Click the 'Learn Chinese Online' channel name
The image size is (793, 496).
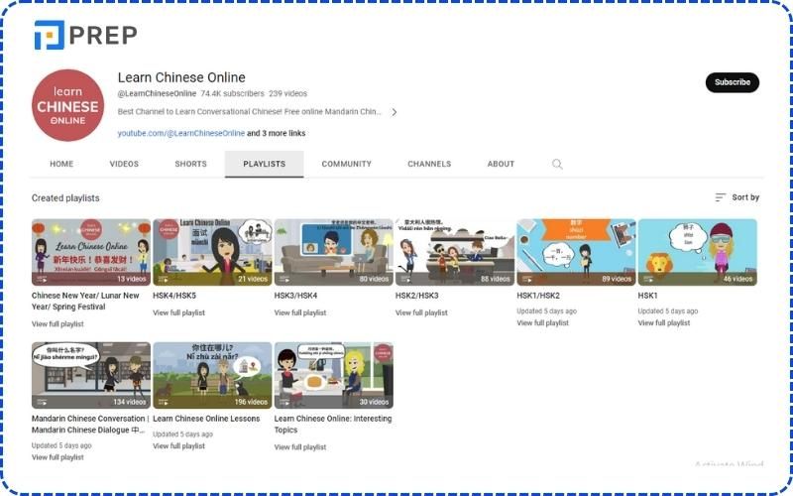click(x=181, y=77)
